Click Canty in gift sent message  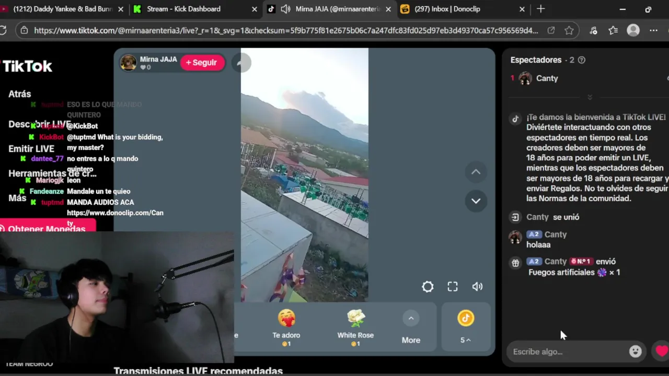tap(556, 262)
